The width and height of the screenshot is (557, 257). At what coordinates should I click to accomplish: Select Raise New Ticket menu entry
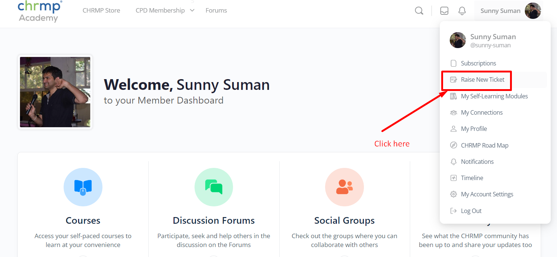coord(483,80)
